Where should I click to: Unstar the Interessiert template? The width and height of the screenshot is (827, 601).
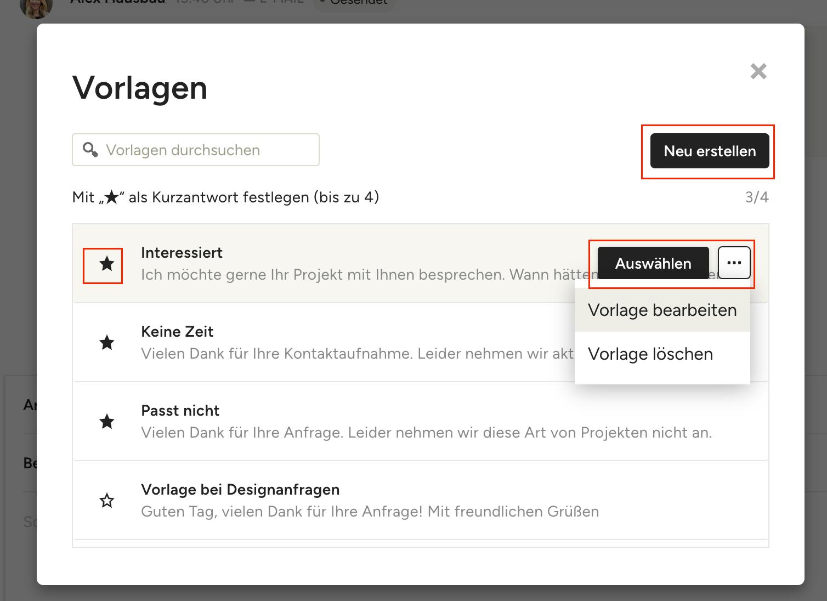coord(107,264)
